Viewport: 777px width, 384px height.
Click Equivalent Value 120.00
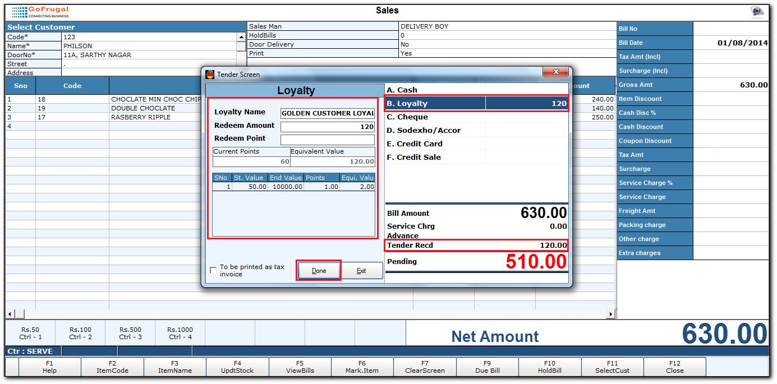pyautogui.click(x=333, y=161)
